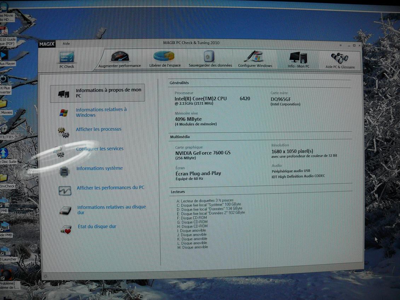Select the Libérer de l'espace tab
Viewport: 400px width, 300px height.
pyautogui.click(x=165, y=59)
